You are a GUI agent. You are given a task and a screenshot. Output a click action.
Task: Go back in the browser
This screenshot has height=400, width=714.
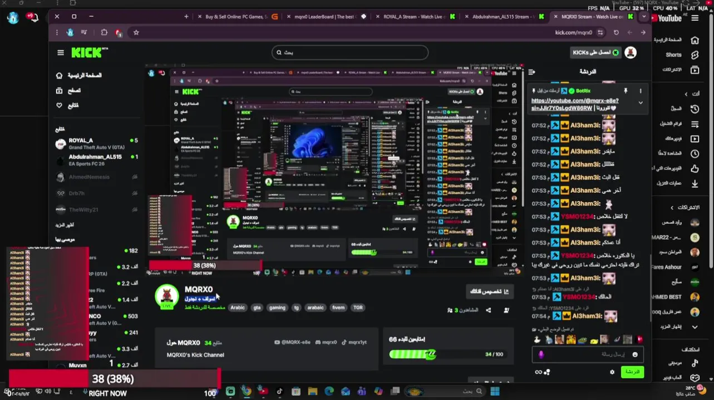[x=643, y=33]
